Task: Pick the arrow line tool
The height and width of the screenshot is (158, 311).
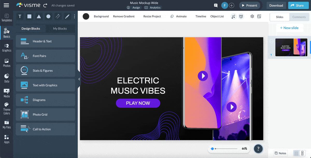Action: 58,17
